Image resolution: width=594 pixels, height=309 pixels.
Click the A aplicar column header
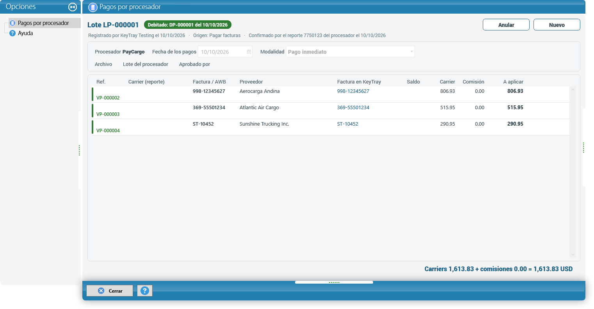513,82
